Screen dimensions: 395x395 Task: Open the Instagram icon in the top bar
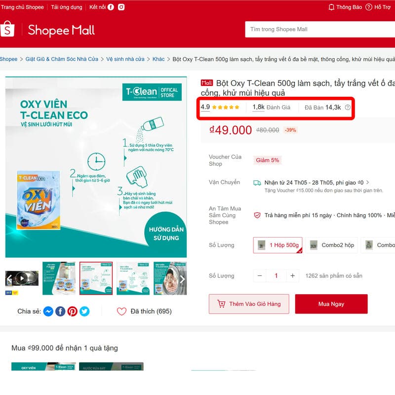(x=121, y=7)
